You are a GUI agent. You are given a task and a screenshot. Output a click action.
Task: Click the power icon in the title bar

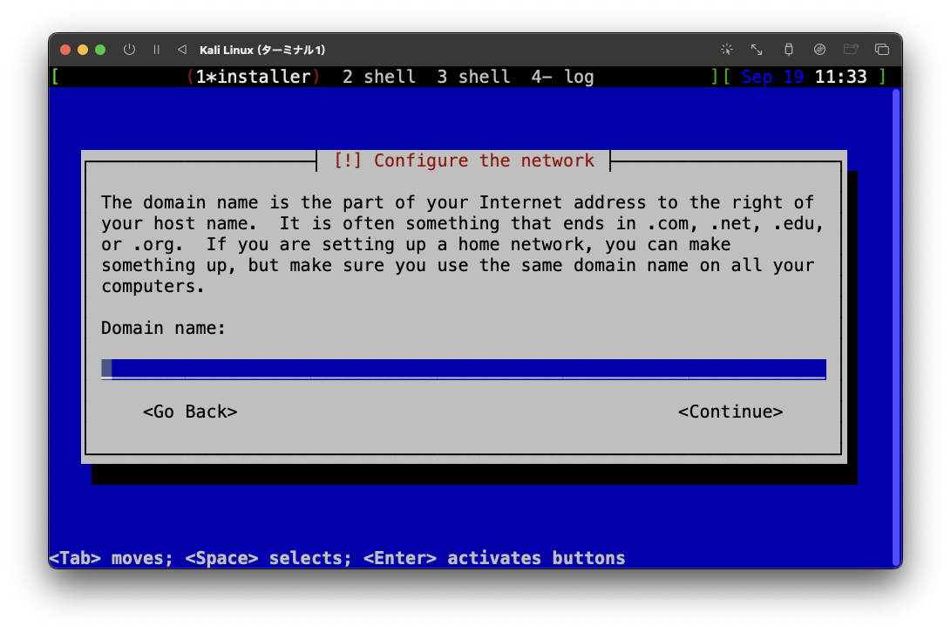128,50
